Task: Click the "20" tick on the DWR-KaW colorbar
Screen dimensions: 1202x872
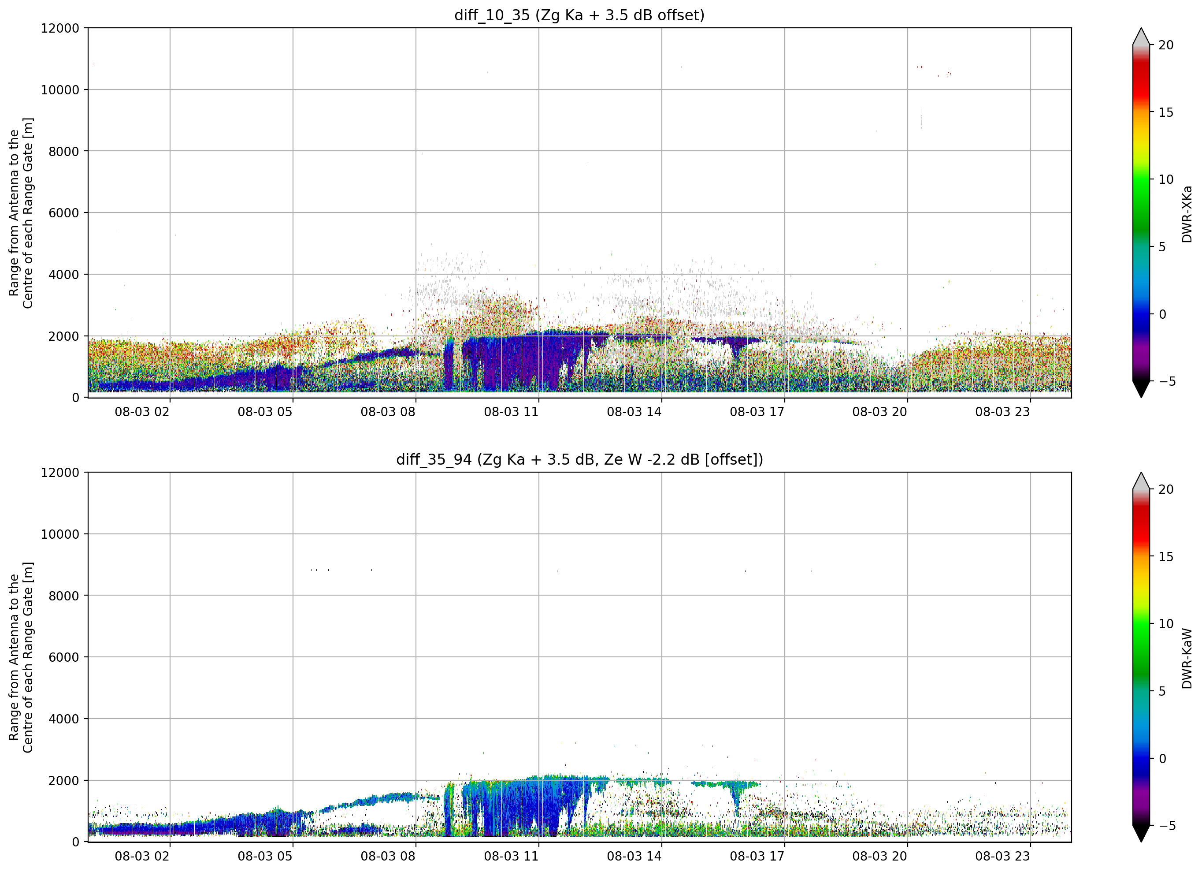Action: (x=1166, y=490)
